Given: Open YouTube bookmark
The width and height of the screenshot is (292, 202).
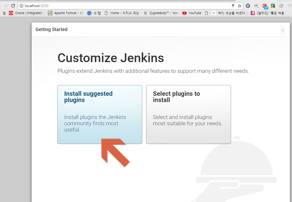Looking at the screenshot, I should coord(192,13).
